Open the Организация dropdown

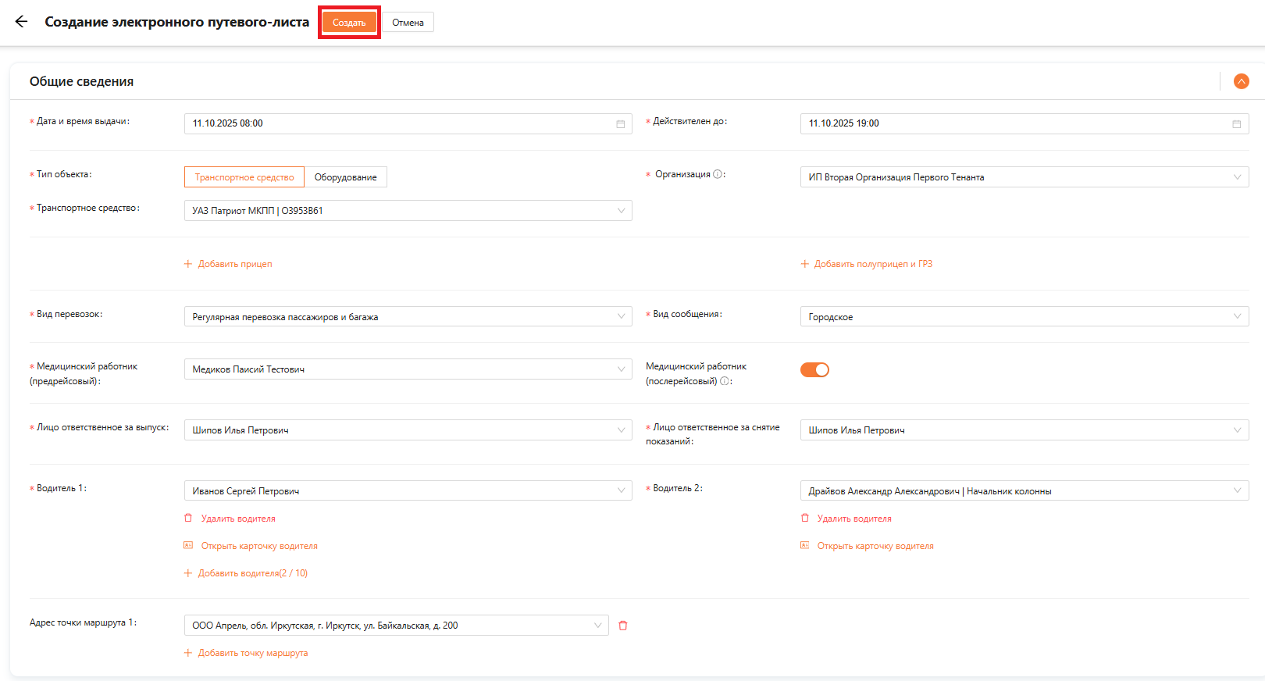pyautogui.click(x=1024, y=177)
